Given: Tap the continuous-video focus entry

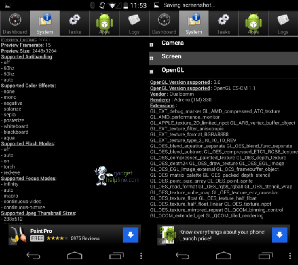Looking at the screenshot, I should click(x=21, y=202).
